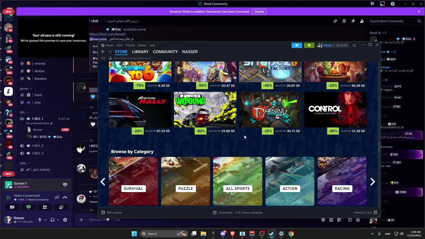Open Help menu in Steam
The height and width of the screenshot is (239, 425).
(x=152, y=45)
